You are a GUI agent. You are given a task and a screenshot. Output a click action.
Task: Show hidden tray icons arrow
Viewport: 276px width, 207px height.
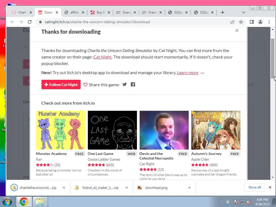[221, 202]
